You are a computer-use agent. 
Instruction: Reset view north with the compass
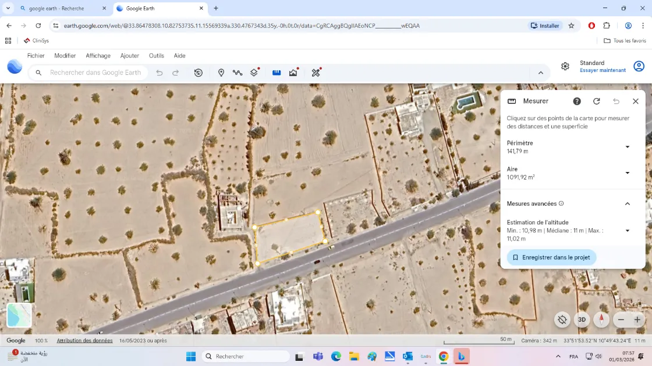click(x=601, y=320)
